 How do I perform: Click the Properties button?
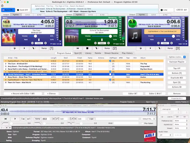click(177, 98)
